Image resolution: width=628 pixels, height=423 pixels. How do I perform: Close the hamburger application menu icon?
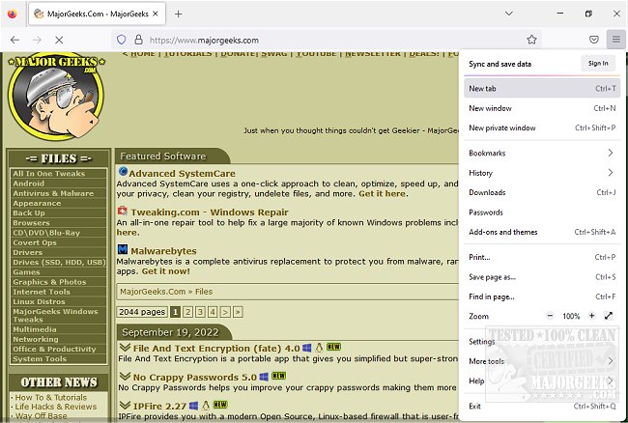(x=615, y=40)
